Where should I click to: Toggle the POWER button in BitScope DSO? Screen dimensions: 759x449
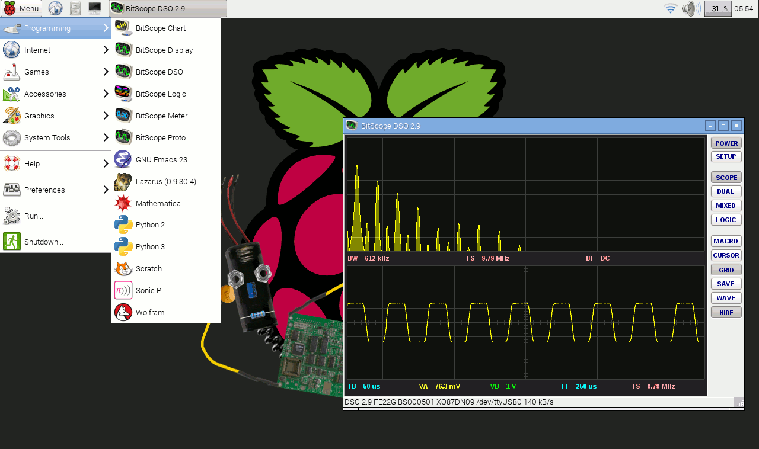tap(726, 143)
